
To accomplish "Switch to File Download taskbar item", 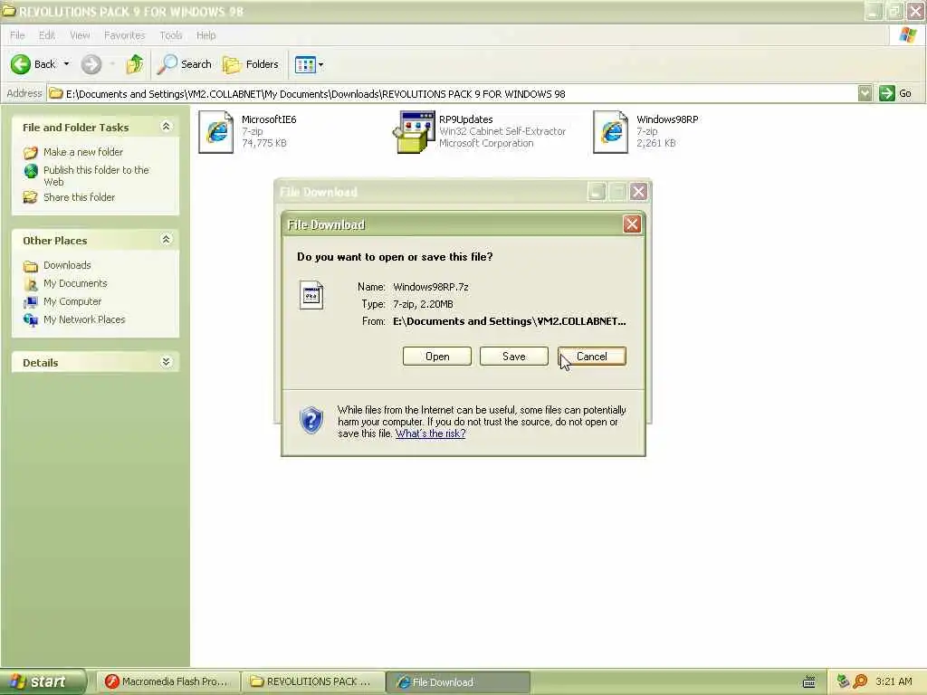I will pyautogui.click(x=458, y=682).
